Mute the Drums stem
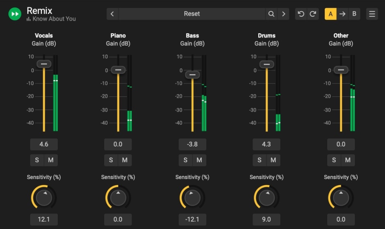Screen dimensions: 385x229 coord(273,160)
